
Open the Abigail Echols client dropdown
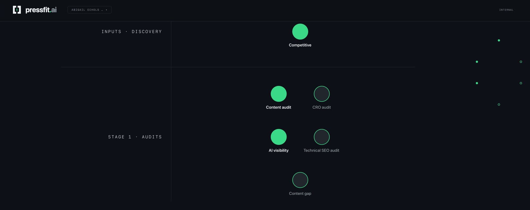pyautogui.click(x=90, y=10)
